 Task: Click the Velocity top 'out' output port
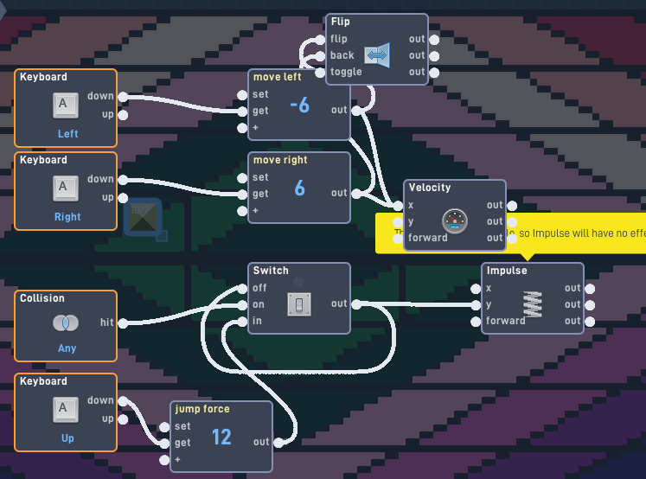[x=512, y=206]
